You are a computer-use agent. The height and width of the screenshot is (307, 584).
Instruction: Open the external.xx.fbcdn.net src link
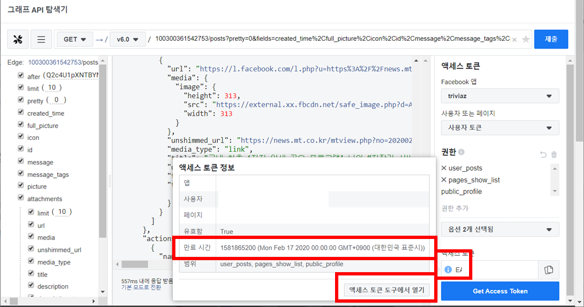coord(314,105)
